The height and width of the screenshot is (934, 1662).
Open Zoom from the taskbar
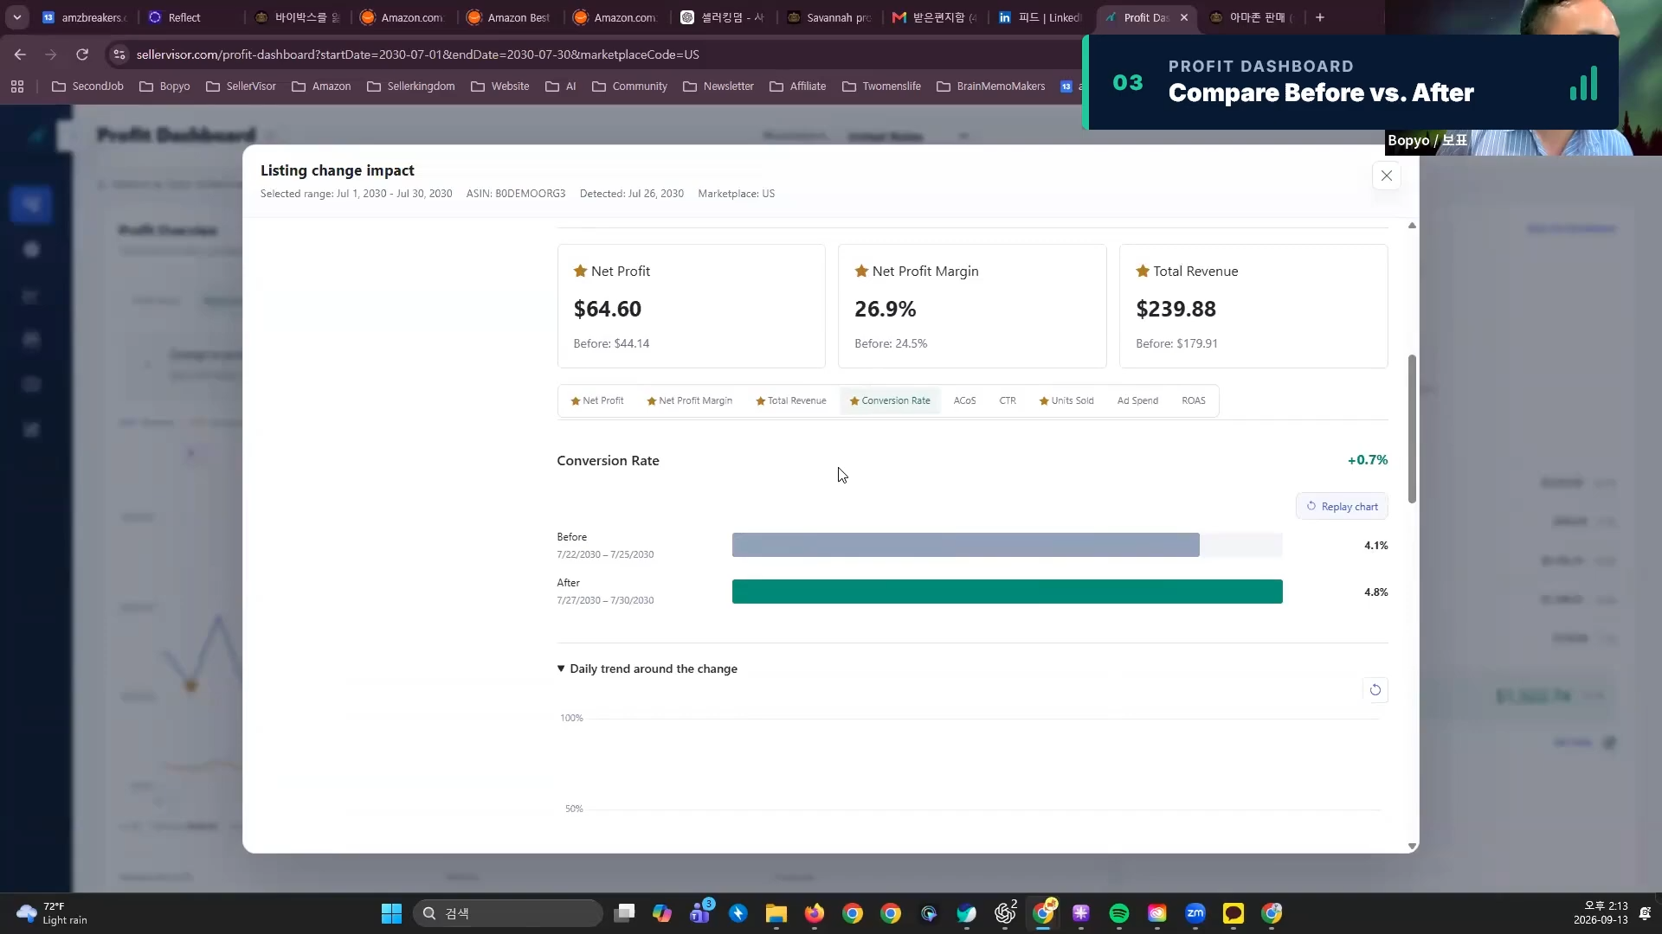[1195, 913]
